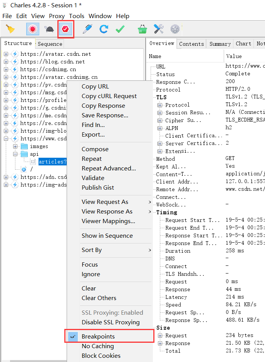Choose Repeat Advanced...
The image size is (265, 362).
(109, 168)
